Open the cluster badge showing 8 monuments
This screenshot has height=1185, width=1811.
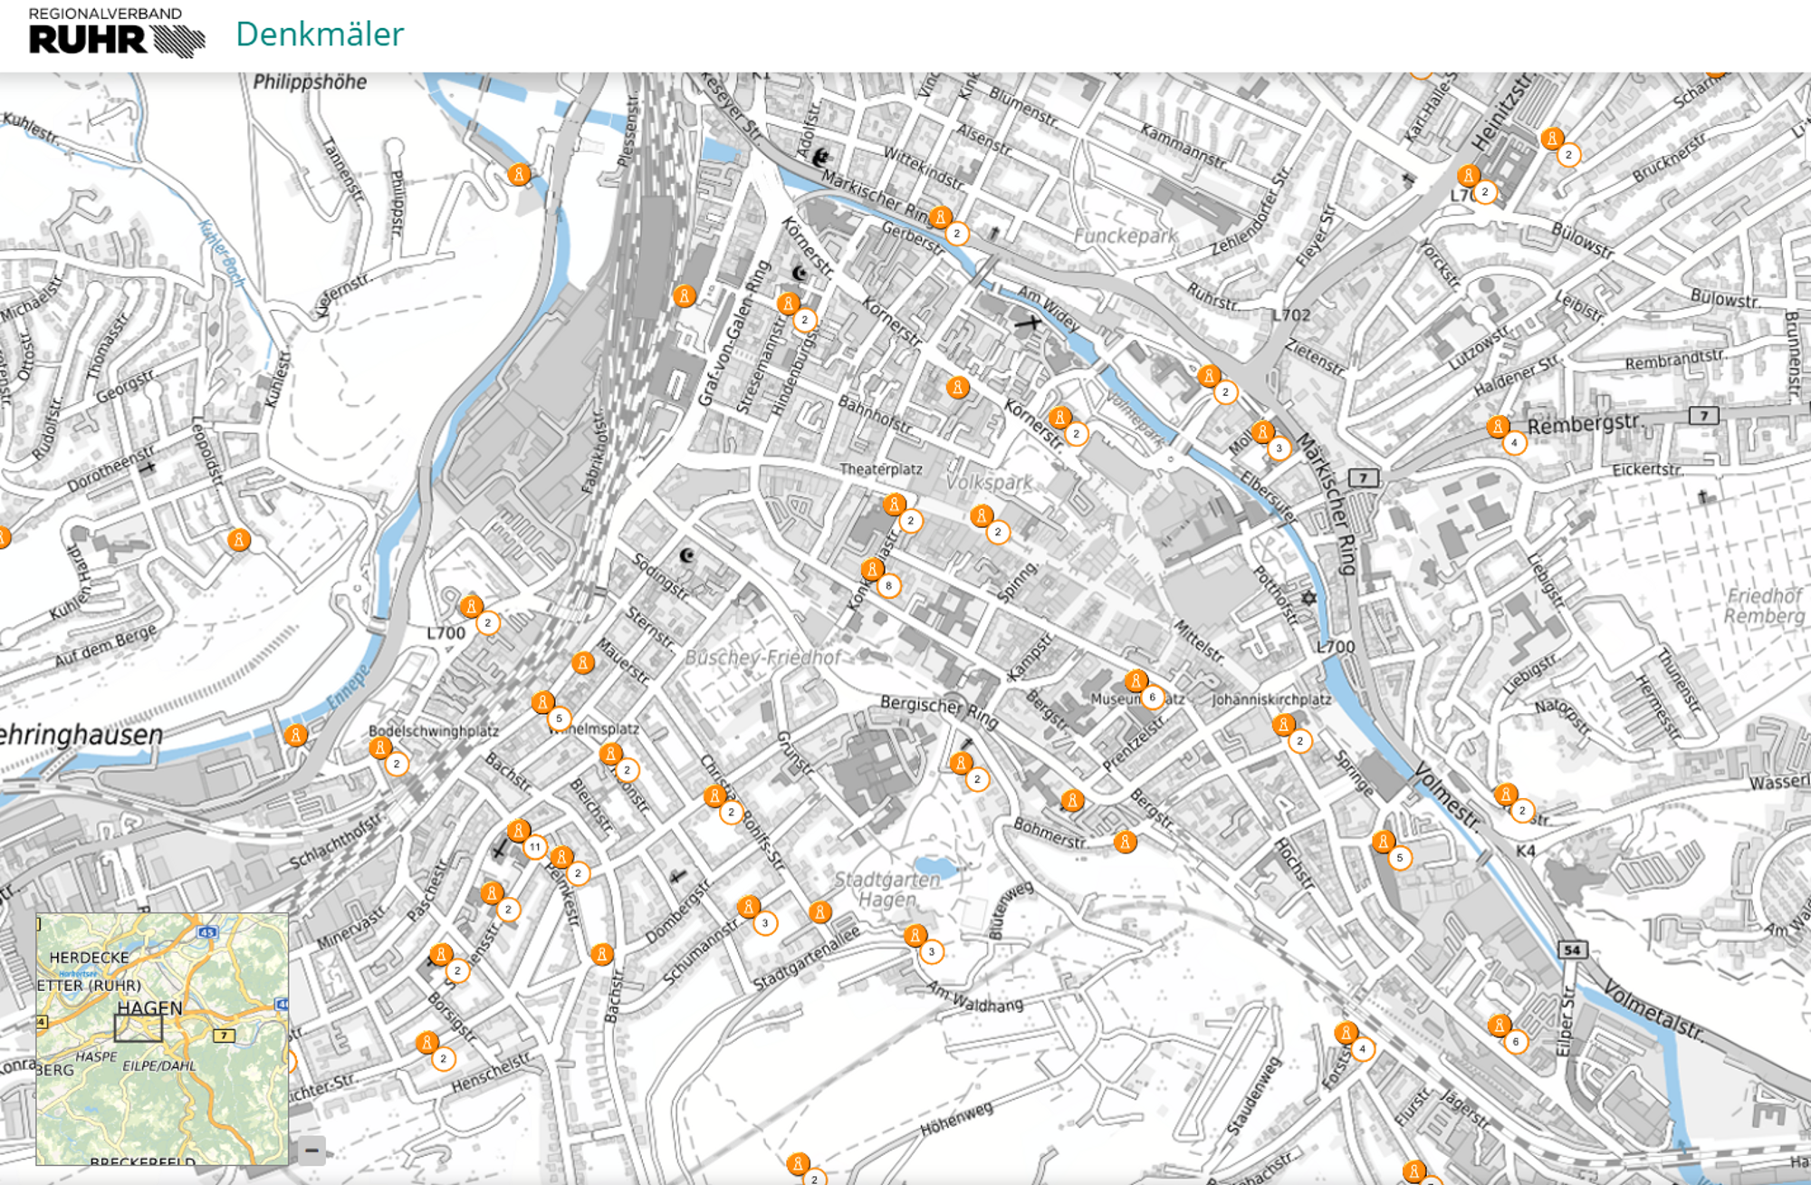[x=889, y=586]
